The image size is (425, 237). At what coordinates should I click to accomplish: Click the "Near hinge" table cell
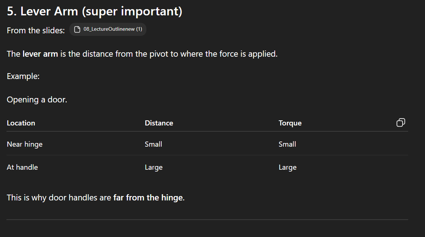click(x=25, y=144)
